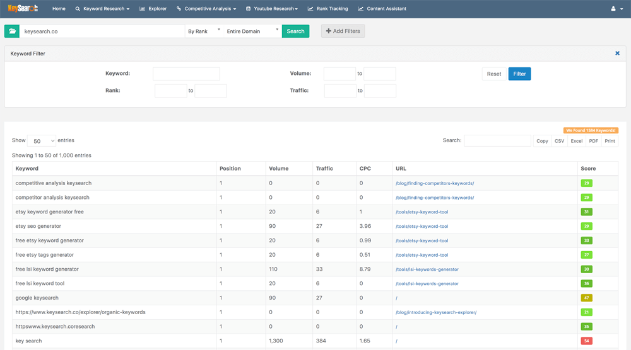Focus the Traffic minimum field
This screenshot has width=631, height=350.
tap(340, 91)
